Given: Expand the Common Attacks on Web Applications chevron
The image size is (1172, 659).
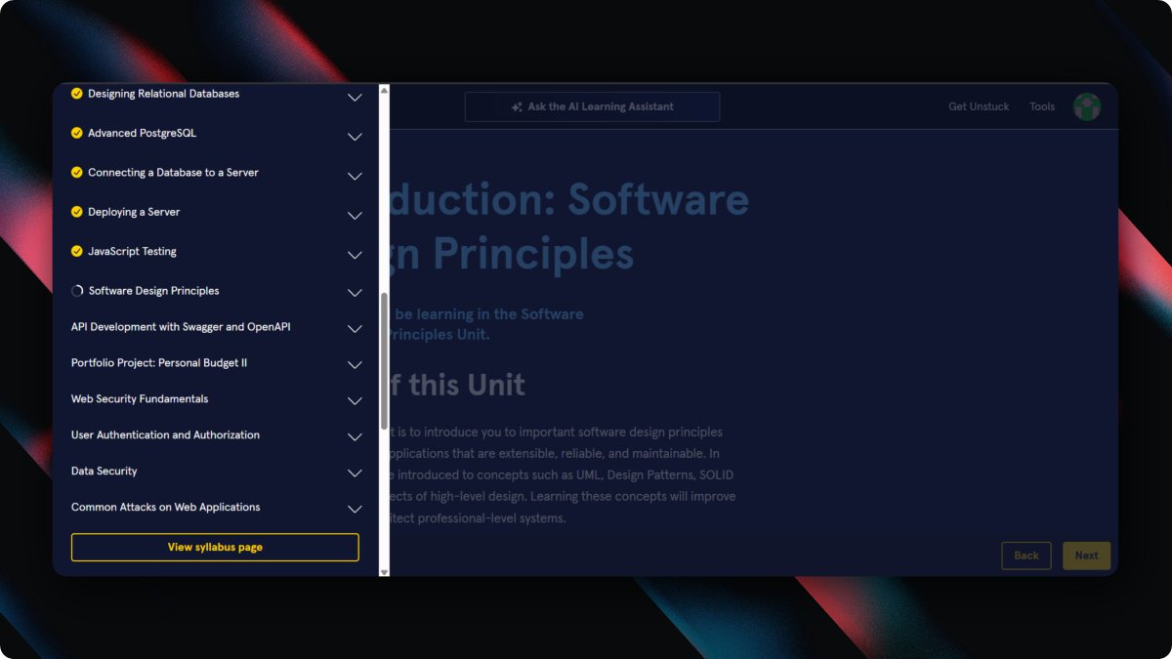Looking at the screenshot, I should [356, 510].
